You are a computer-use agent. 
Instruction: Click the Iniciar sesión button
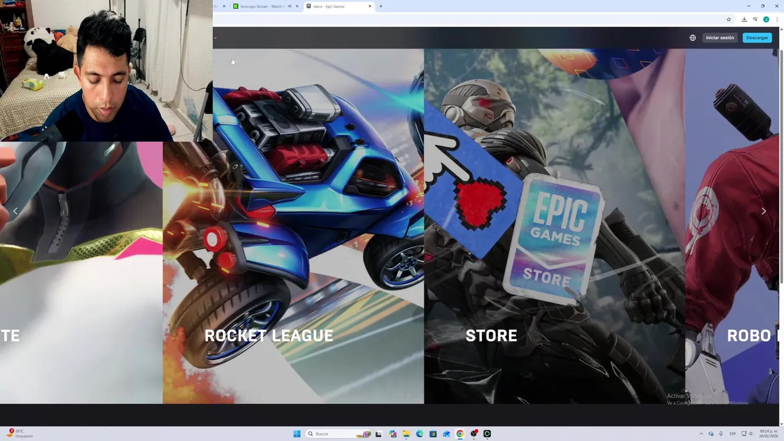click(x=720, y=37)
